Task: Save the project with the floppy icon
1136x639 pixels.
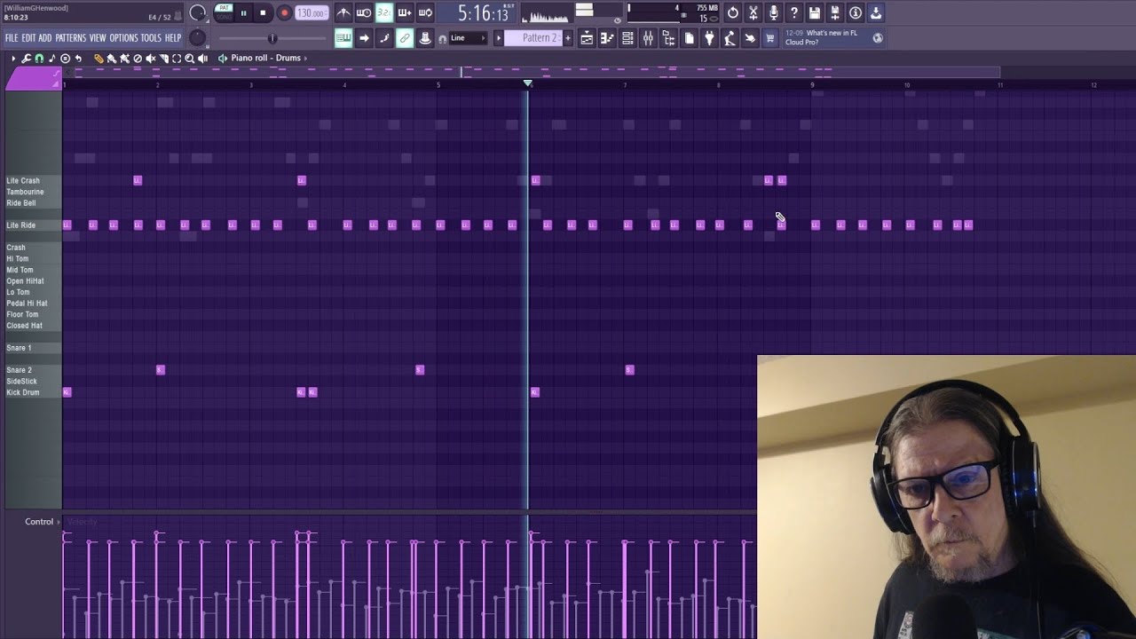Action: tap(815, 12)
